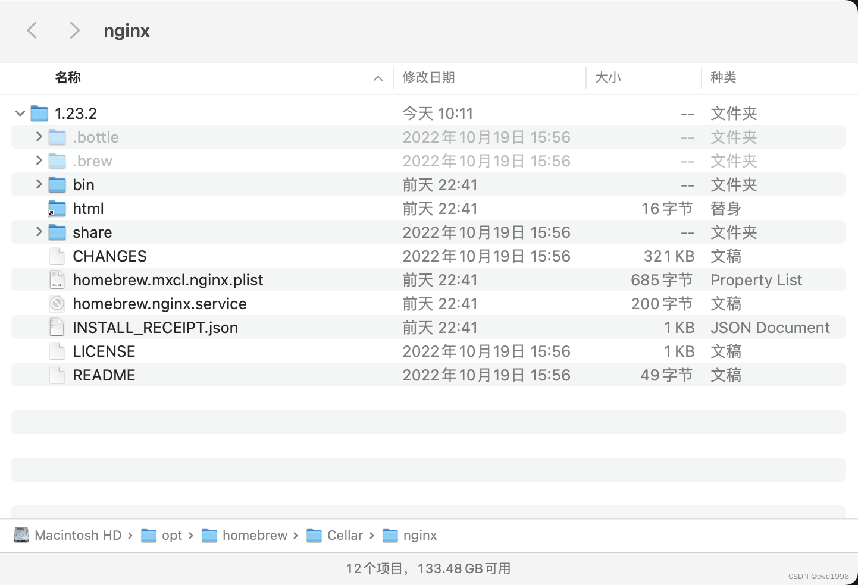Select the .bottle row name
858x585 pixels.
[x=96, y=137]
